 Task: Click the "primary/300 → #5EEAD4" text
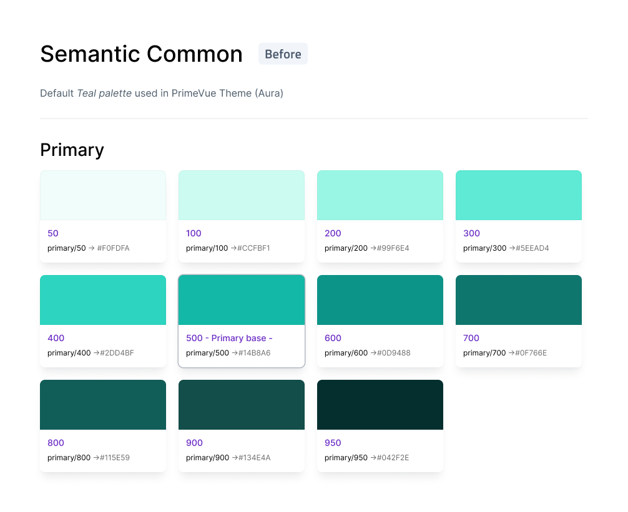(x=506, y=248)
